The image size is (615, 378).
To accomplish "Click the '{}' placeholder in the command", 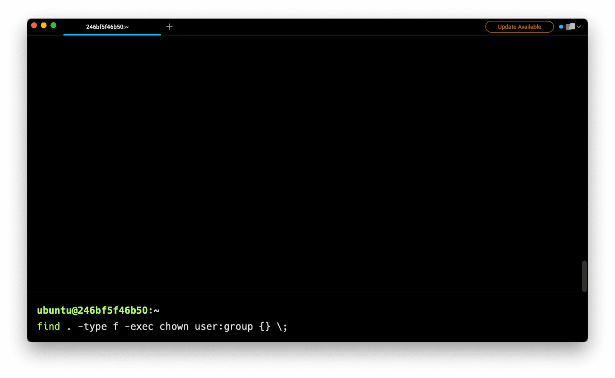I will click(265, 327).
